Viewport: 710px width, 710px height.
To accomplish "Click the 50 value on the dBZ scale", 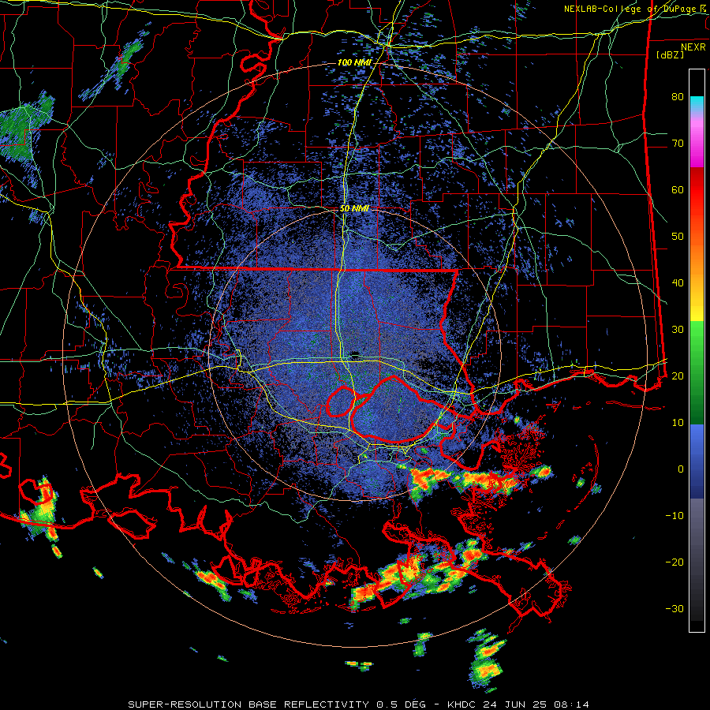I will [678, 237].
